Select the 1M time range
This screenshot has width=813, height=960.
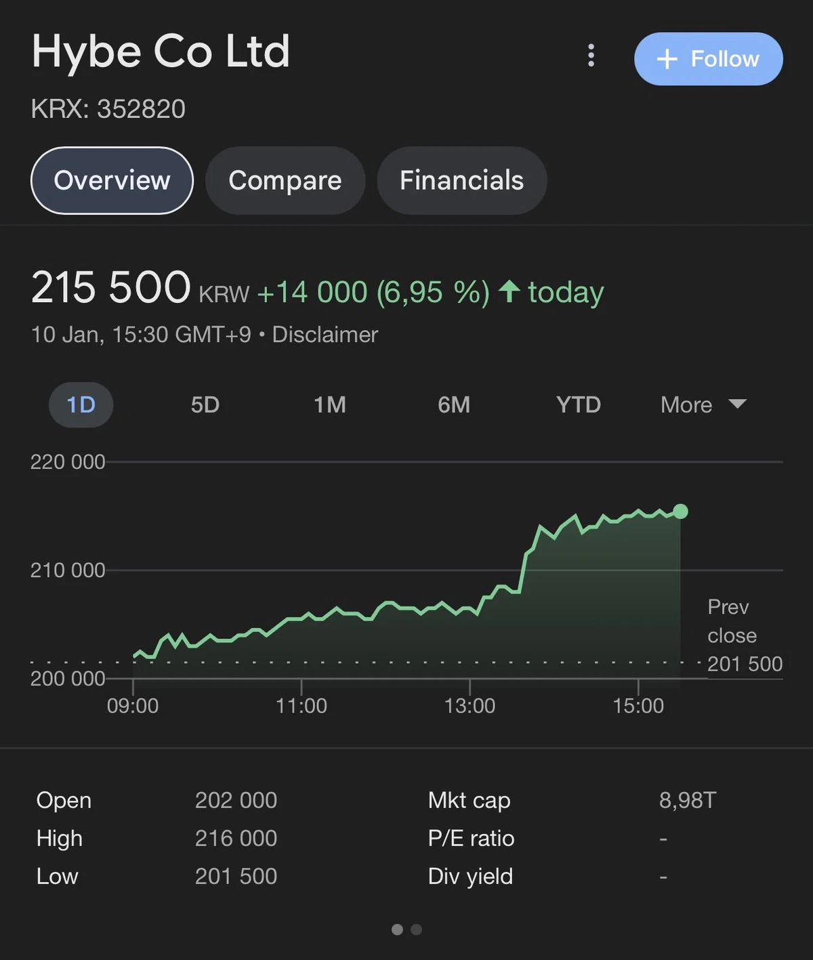point(330,404)
